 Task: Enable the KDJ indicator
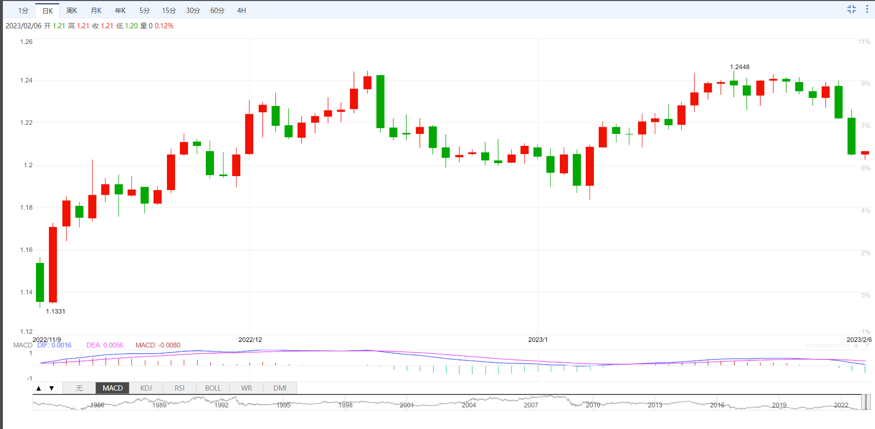(x=146, y=388)
